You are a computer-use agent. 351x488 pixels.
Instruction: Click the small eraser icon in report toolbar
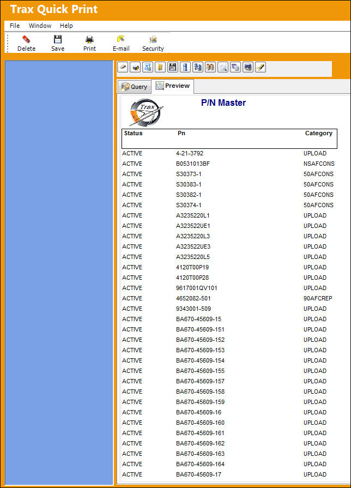click(123, 67)
